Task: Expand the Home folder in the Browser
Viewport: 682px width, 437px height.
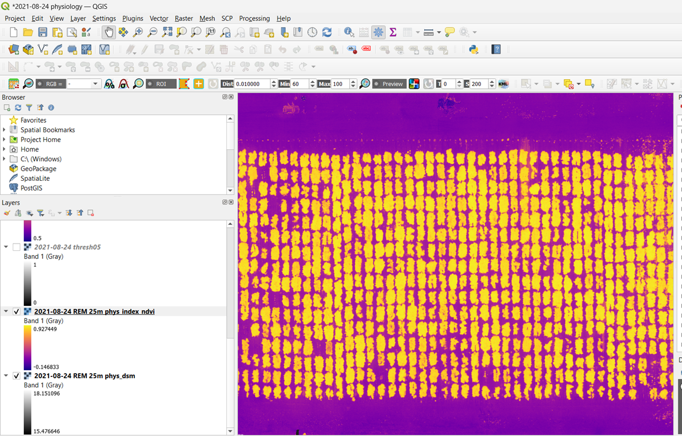Action: [4, 149]
